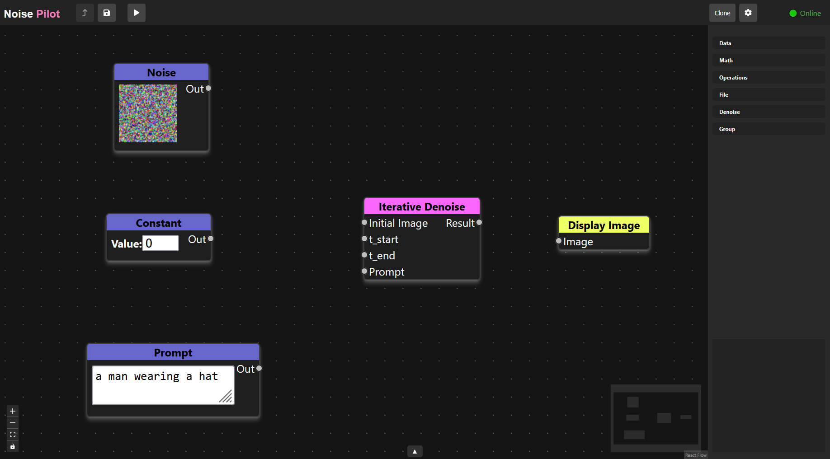
Task: Save the workflow with the floppy disk icon
Action: [107, 13]
